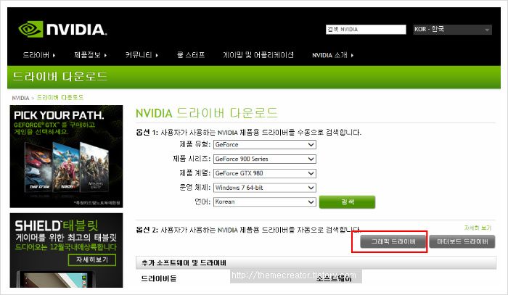
Task: Click the 자세히 보기 link under option 2
Action: [x=478, y=228]
